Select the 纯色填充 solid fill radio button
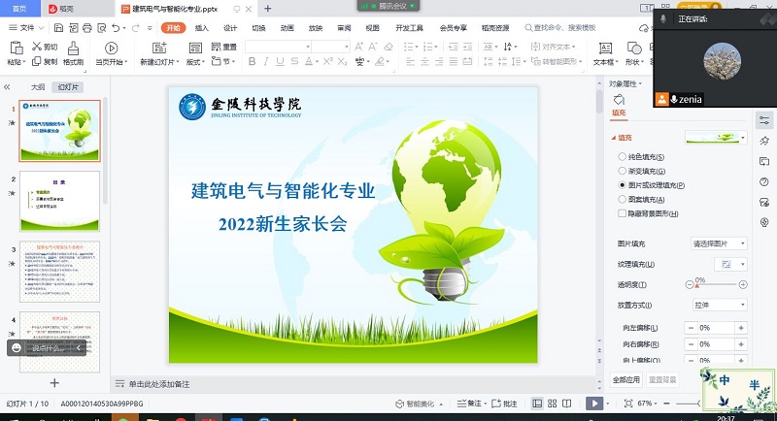The image size is (777, 421). click(623, 156)
